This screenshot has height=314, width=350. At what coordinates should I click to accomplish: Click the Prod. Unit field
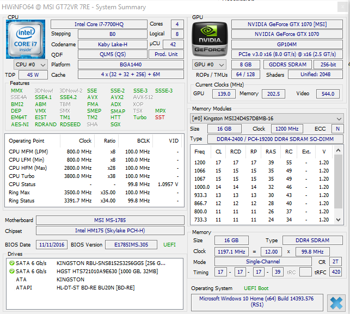tap(166, 54)
